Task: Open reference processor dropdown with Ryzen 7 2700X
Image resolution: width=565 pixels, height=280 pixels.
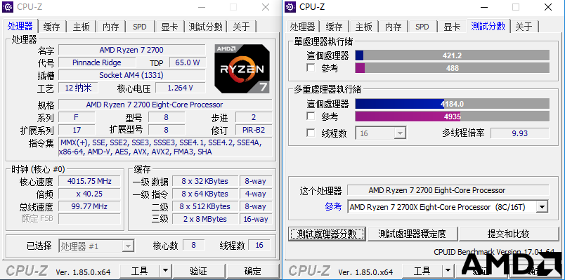Action: [x=448, y=207]
